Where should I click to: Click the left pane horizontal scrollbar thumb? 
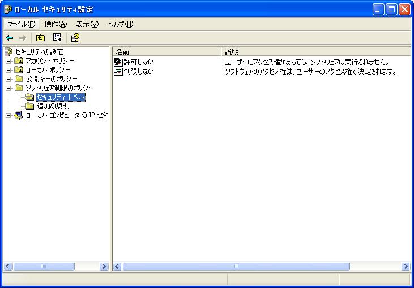pyautogui.click(x=44, y=267)
